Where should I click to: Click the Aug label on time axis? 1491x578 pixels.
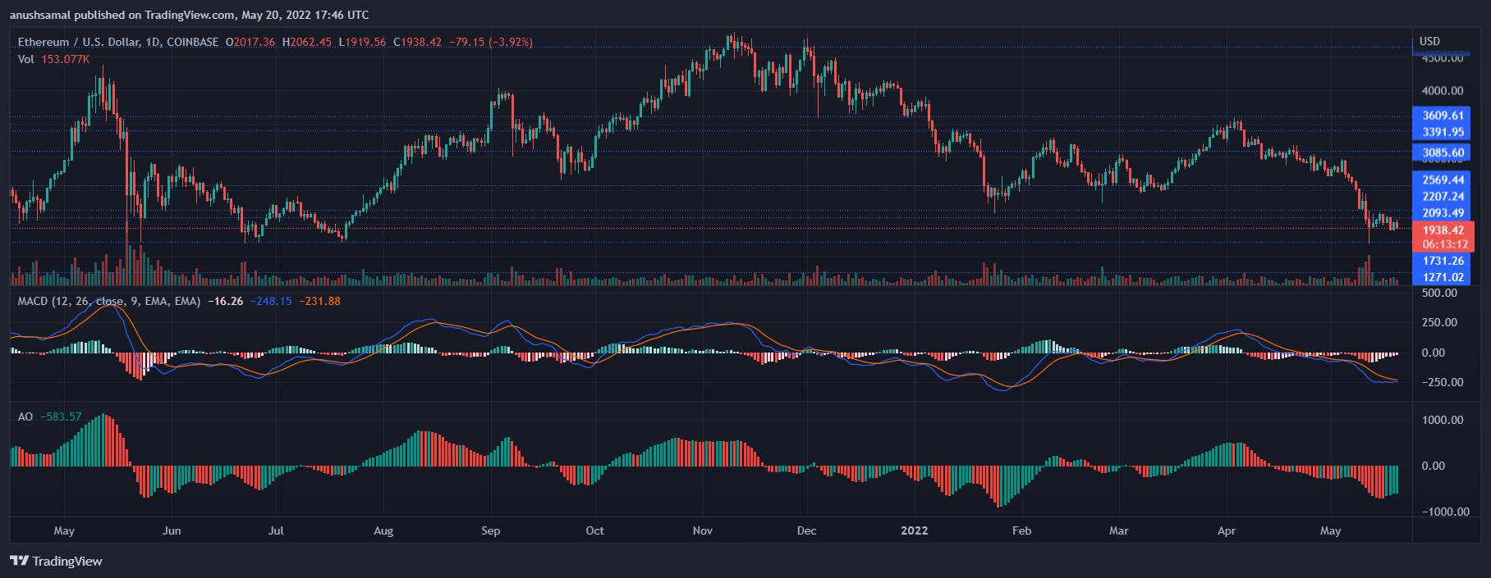(383, 530)
